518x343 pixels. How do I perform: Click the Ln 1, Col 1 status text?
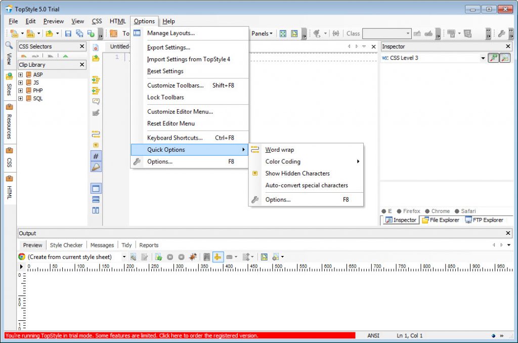410,335
